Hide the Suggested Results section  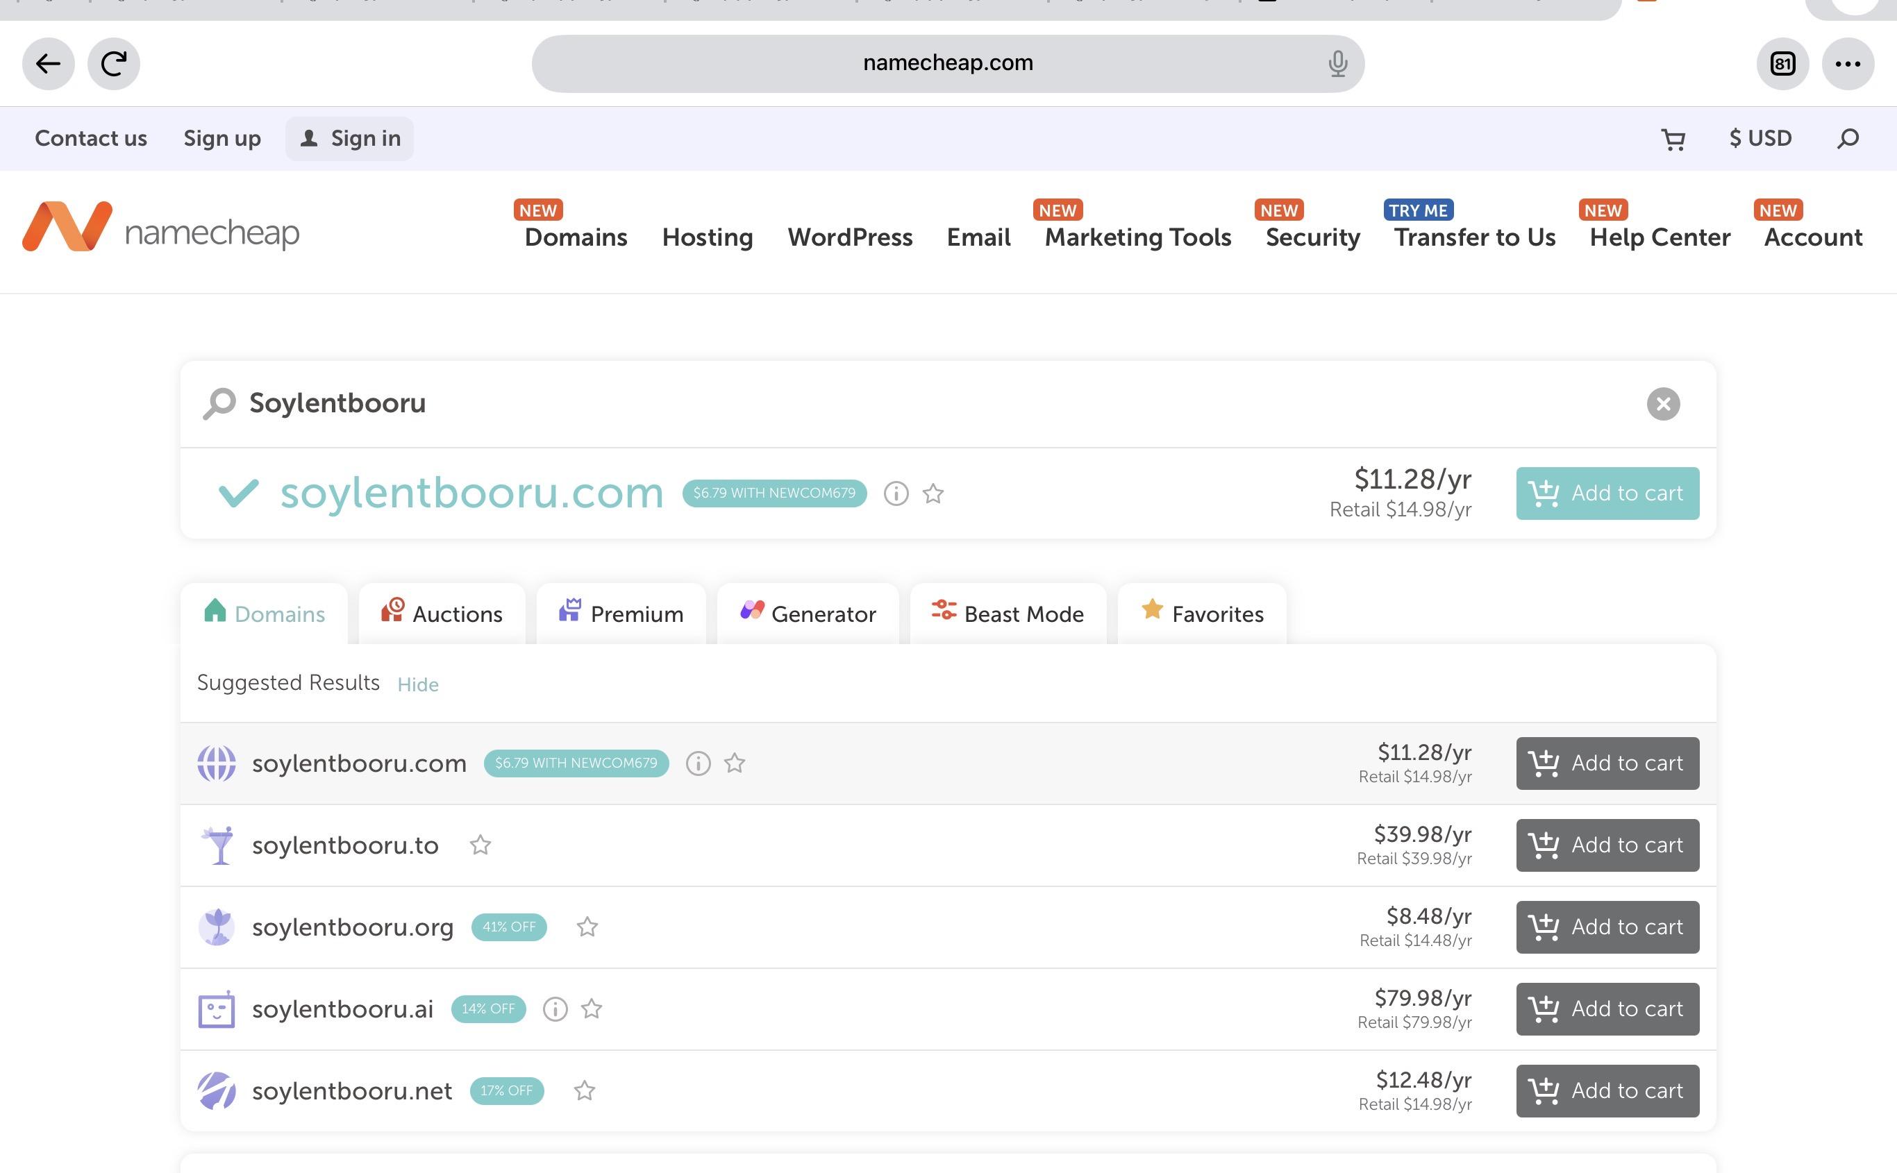pos(417,685)
